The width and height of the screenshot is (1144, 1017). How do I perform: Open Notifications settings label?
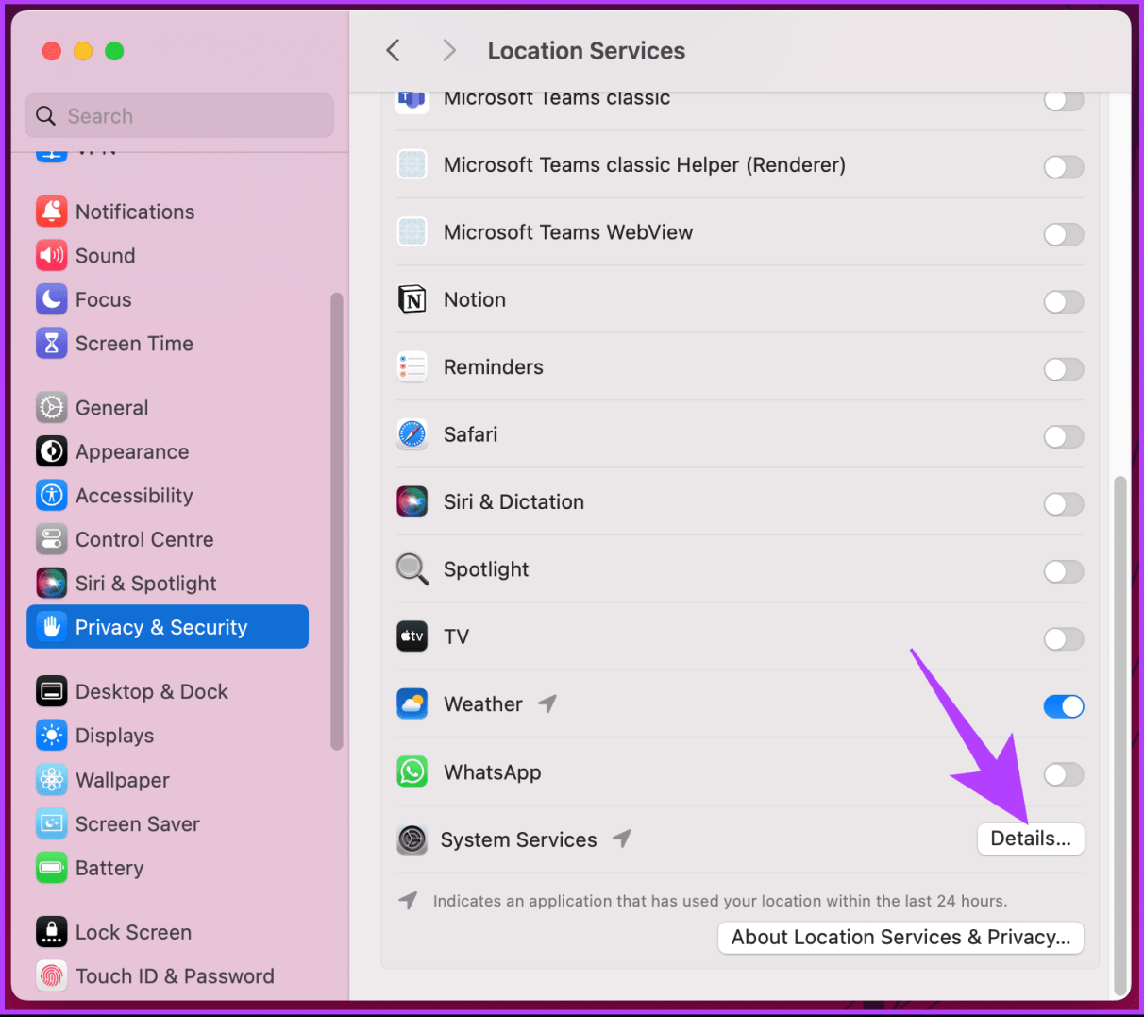[135, 212]
